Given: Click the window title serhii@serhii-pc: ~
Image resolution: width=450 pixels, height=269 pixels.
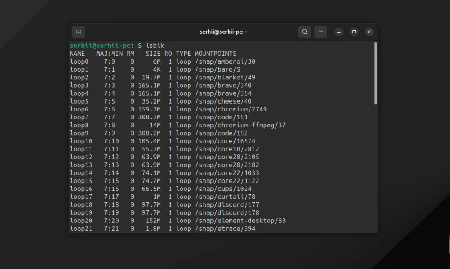Looking at the screenshot, I should [224, 32].
